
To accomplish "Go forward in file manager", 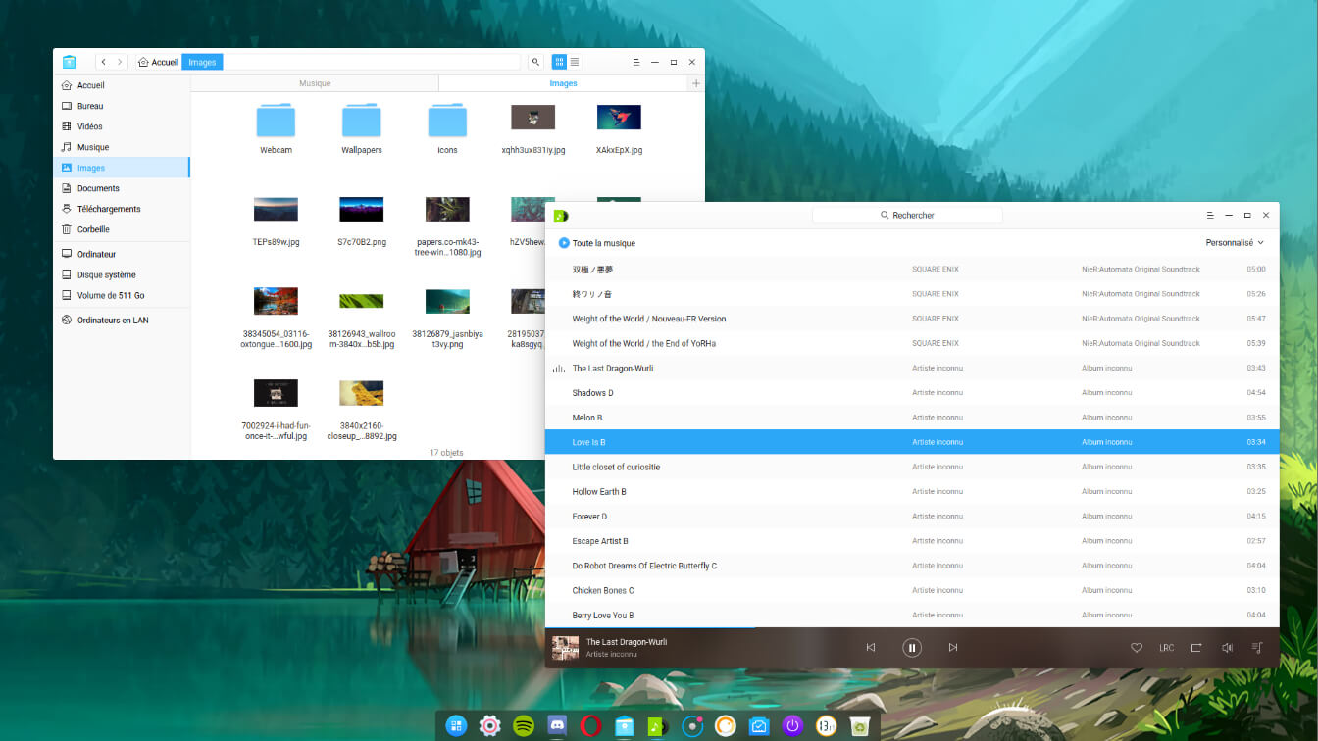I will coord(121,62).
